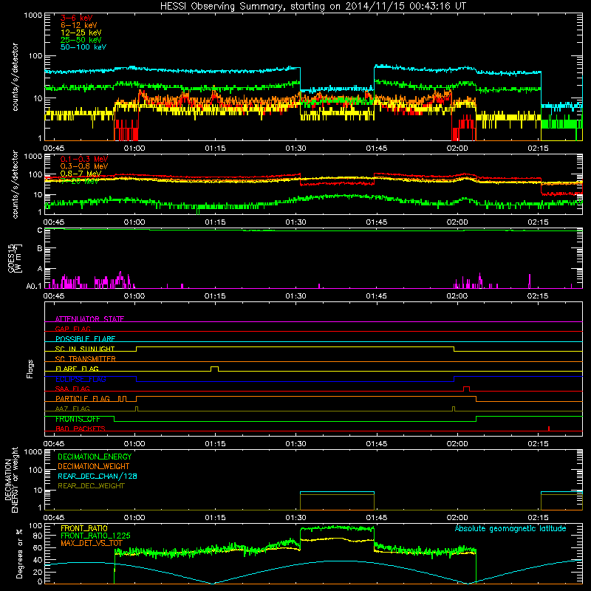Select the 12-25 keV legend label
This screenshot has width=591, height=591.
[x=81, y=33]
